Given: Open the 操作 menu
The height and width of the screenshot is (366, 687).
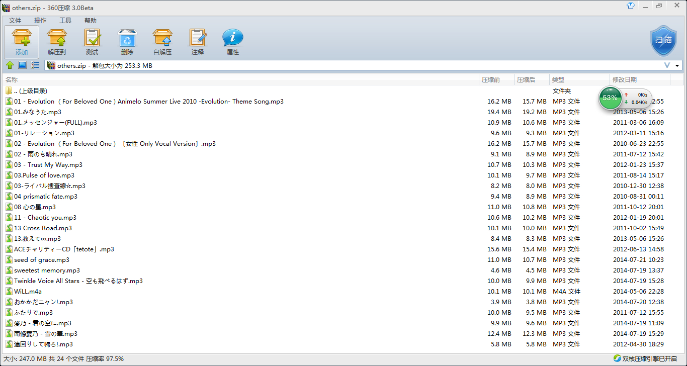Looking at the screenshot, I should pyautogui.click(x=40, y=21).
